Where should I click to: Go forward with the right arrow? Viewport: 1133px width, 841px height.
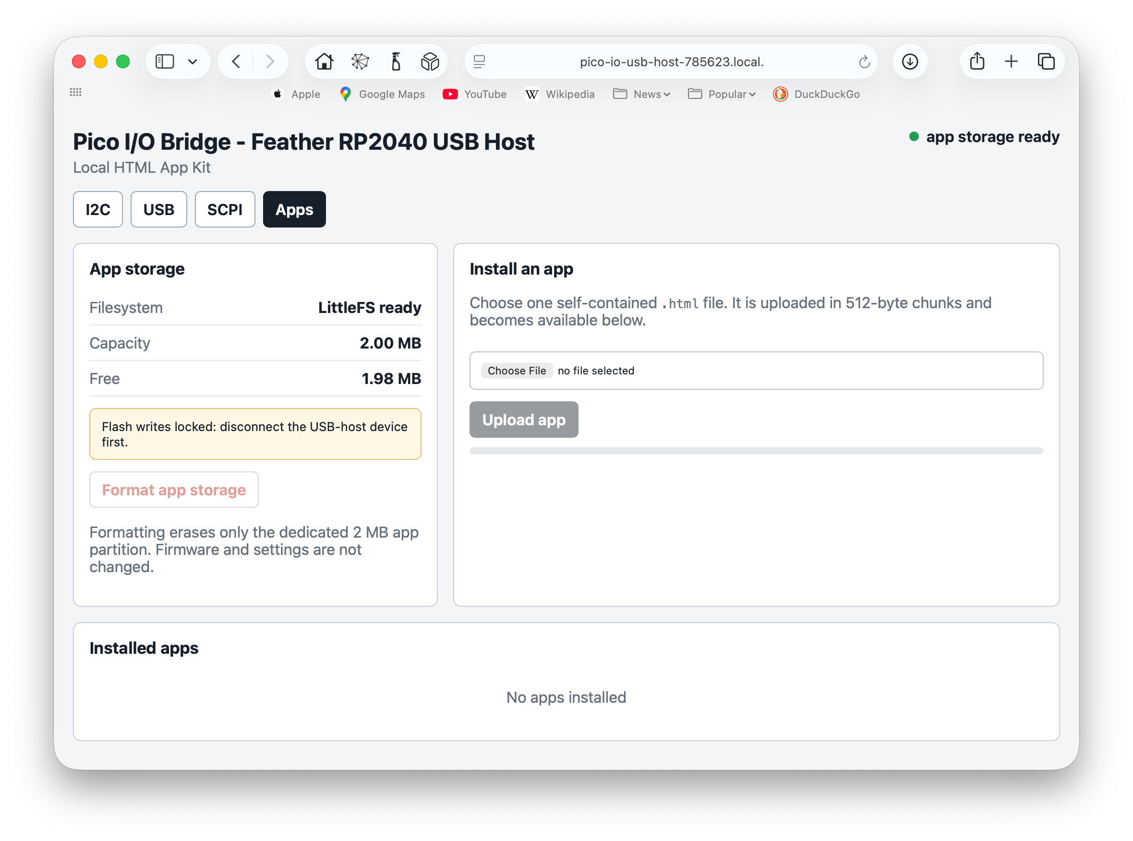pyautogui.click(x=270, y=61)
